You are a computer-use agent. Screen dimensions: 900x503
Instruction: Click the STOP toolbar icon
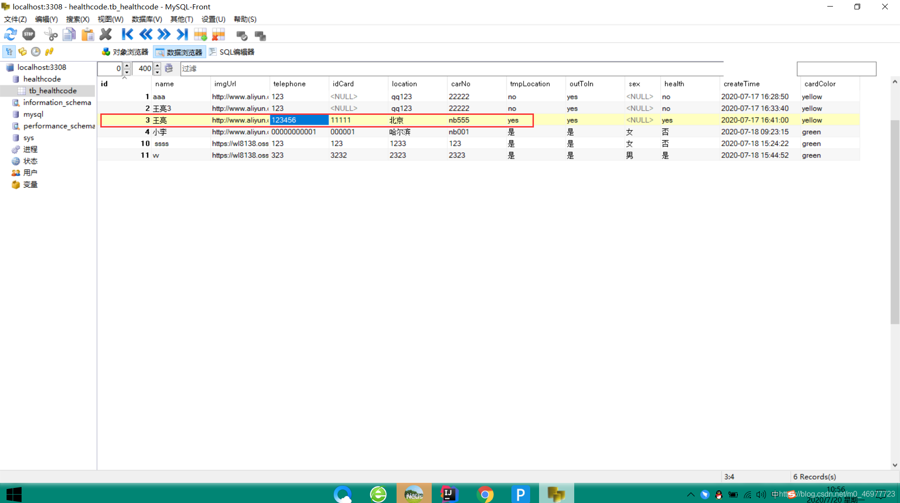pos(29,34)
